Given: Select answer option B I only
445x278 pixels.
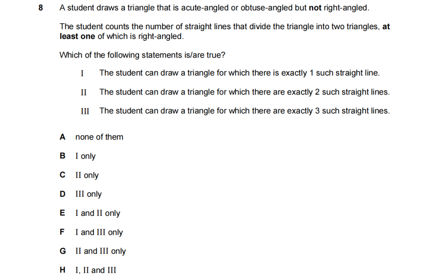Looking at the screenshot, I should tap(77, 156).
